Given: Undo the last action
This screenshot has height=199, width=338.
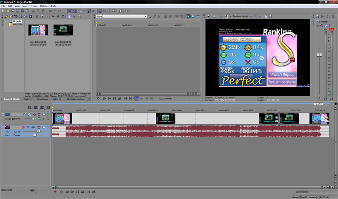Looking at the screenshot, I should [x=50, y=11].
